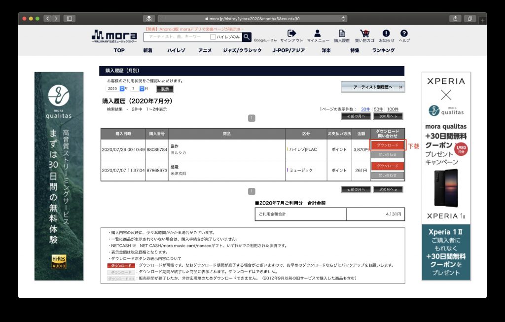Image resolution: width=505 pixels, height=322 pixels.
Task: Click the 3,870円 price cell
Action: (x=361, y=149)
